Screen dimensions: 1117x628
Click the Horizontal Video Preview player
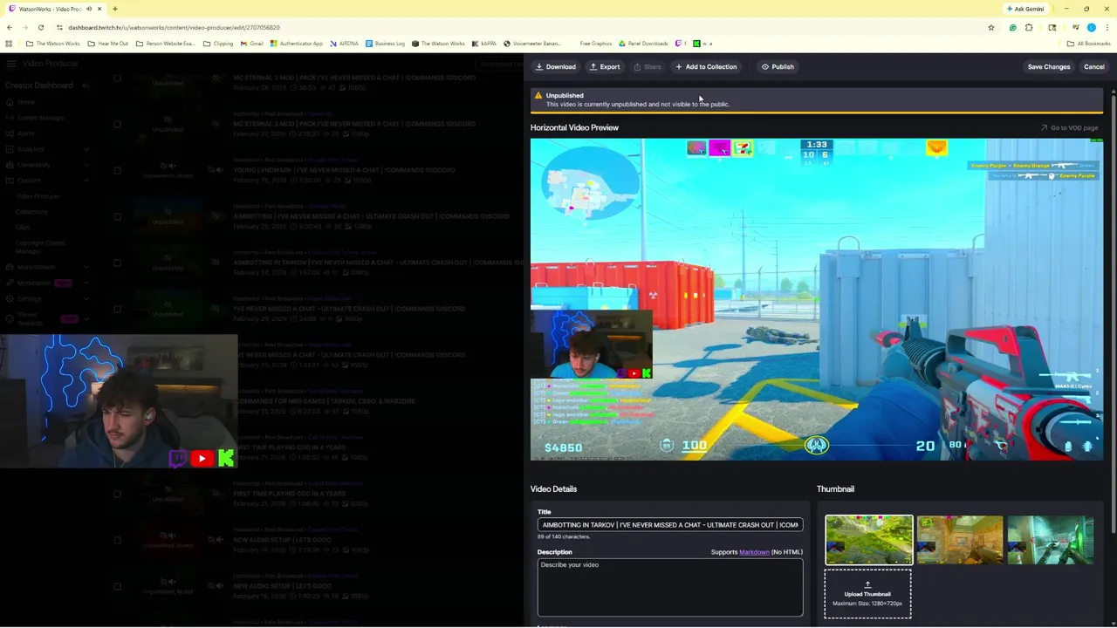pyautogui.click(x=816, y=299)
